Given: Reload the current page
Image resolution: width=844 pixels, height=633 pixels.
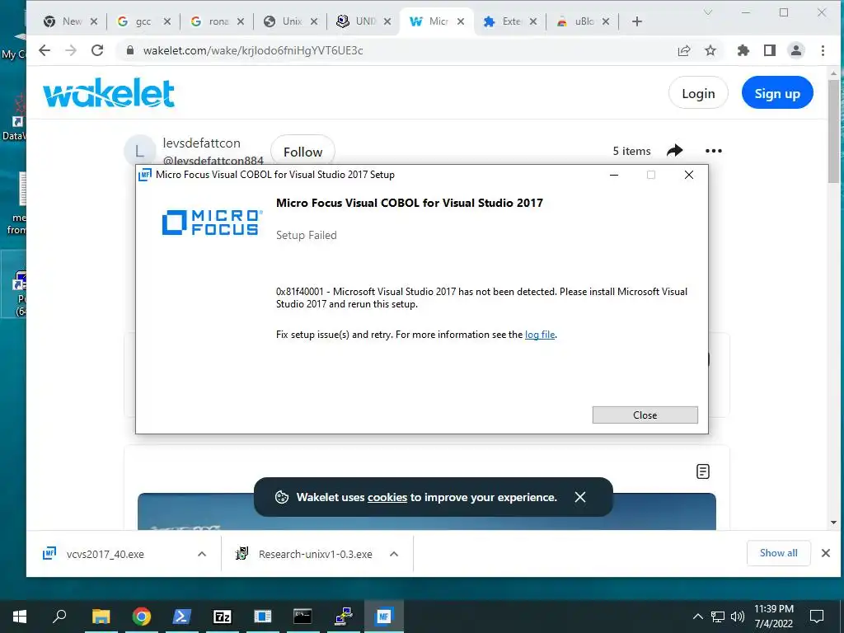Looking at the screenshot, I should [97, 50].
